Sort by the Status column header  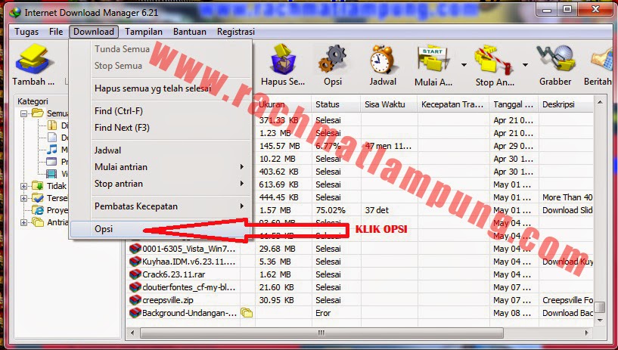[335, 104]
